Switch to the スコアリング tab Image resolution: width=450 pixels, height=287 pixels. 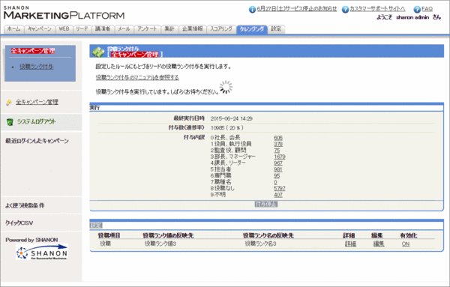point(221,29)
